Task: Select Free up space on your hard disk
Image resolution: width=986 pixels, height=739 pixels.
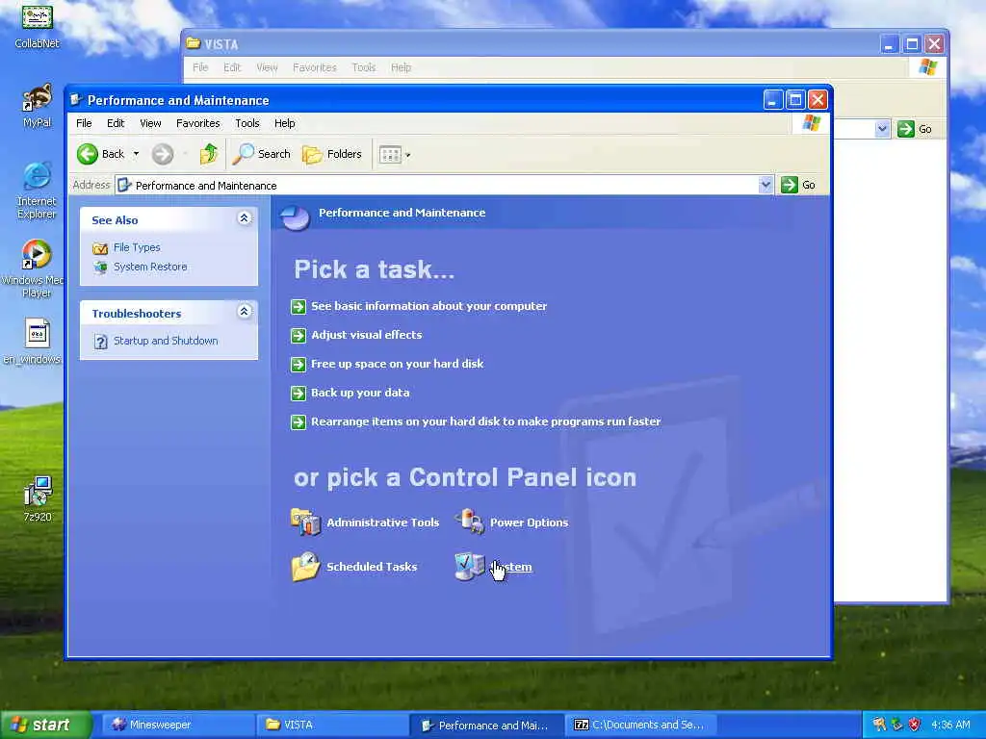Action: (398, 364)
